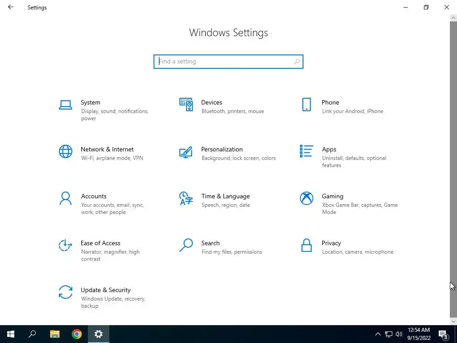Select the Search magnifier category icon
The width and height of the screenshot is (457, 343).
186,245
